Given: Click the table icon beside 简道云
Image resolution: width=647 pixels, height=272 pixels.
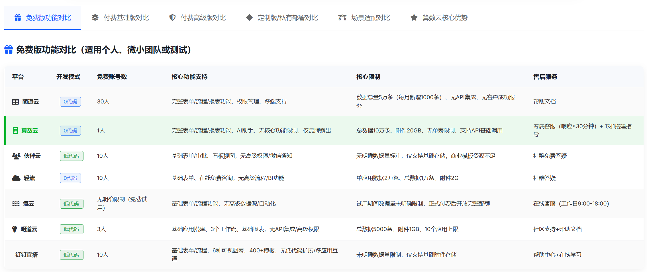Looking at the screenshot, I should [15, 102].
